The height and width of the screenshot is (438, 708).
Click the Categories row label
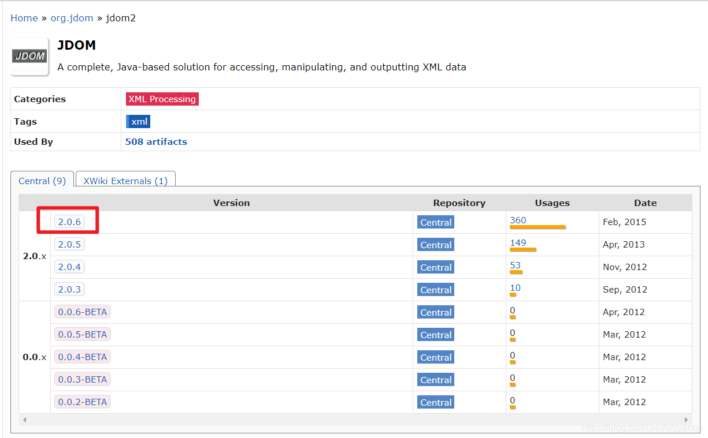(40, 99)
